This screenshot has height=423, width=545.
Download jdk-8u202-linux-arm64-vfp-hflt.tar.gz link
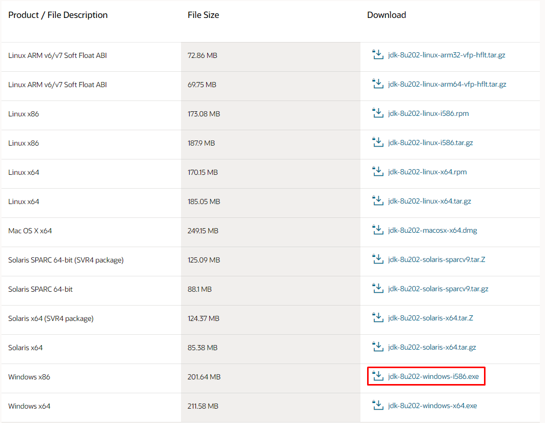pyautogui.click(x=447, y=84)
